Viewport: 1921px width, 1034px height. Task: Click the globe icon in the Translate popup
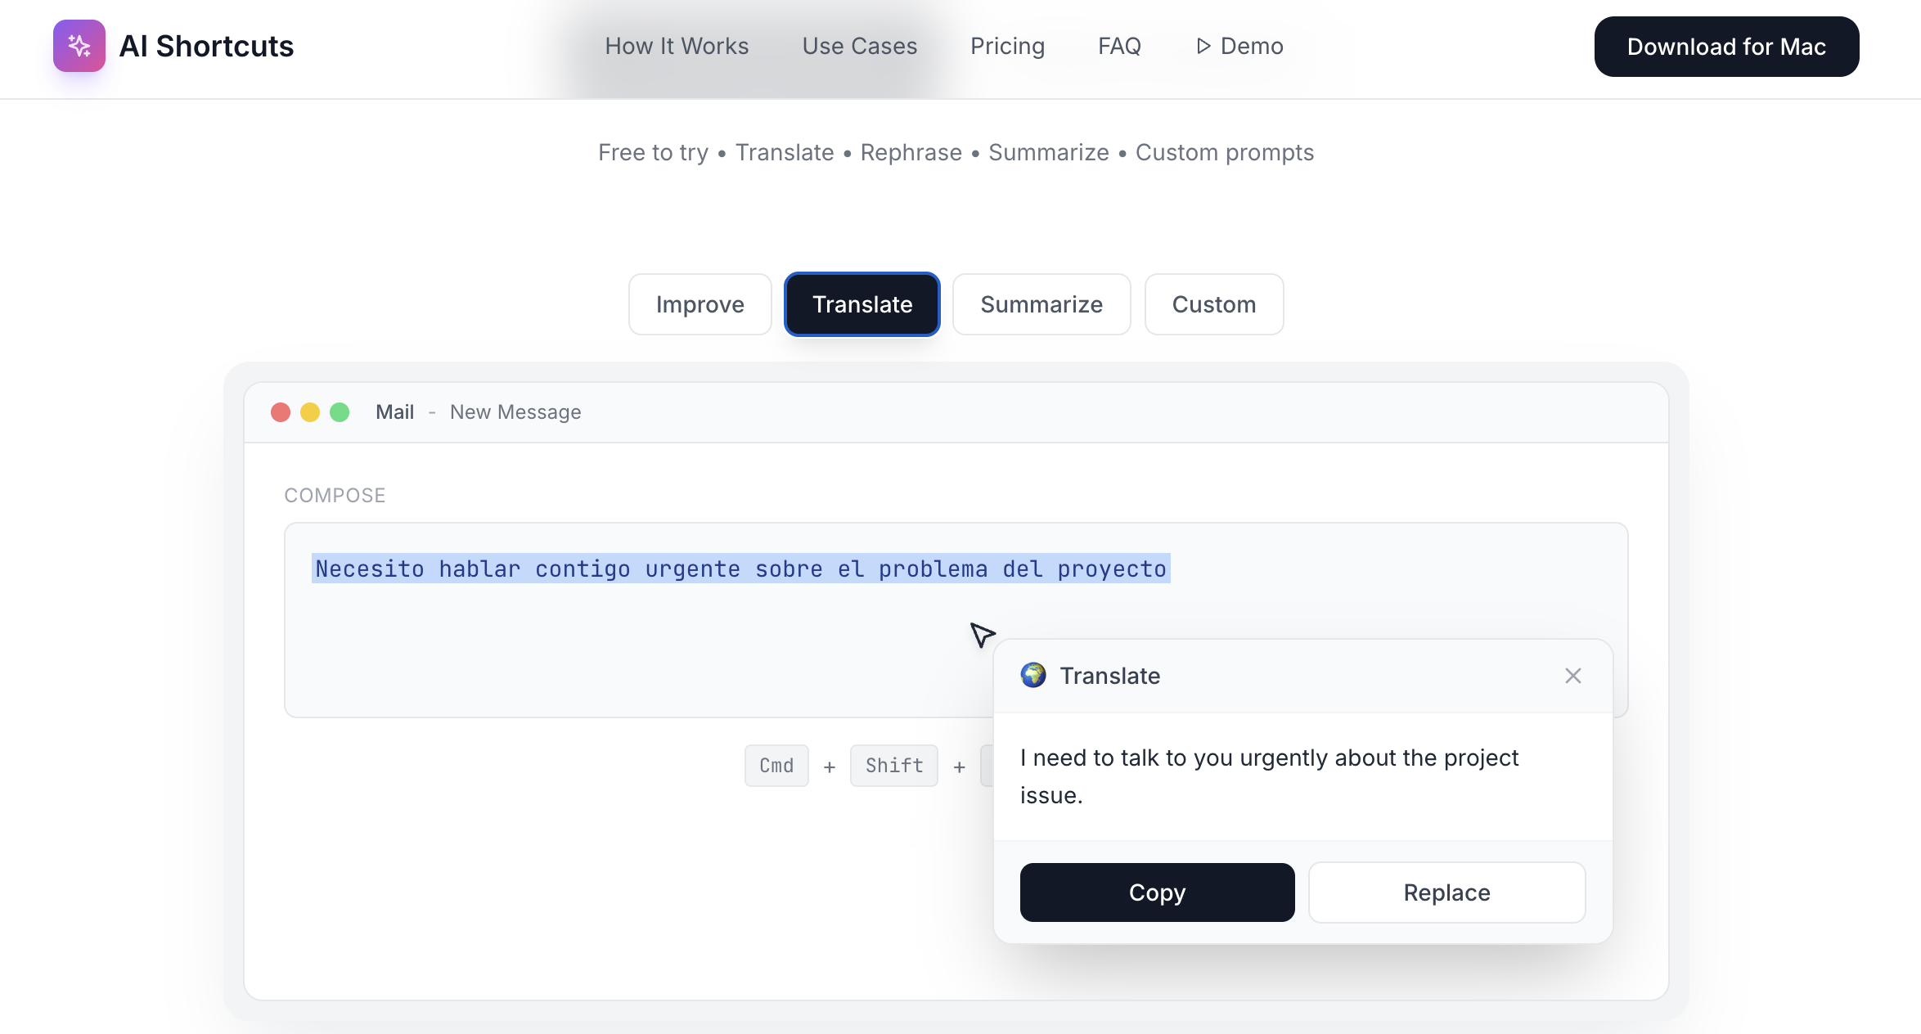(1032, 676)
